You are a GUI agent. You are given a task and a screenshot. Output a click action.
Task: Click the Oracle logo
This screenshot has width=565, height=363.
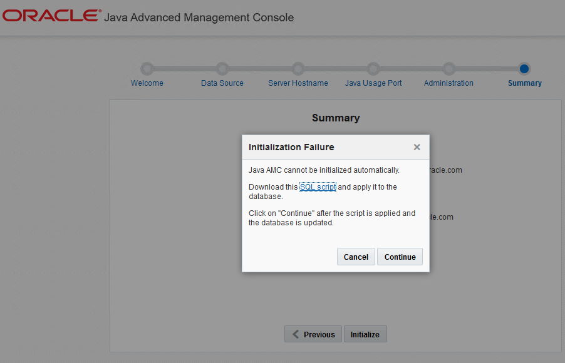pyautogui.click(x=52, y=16)
